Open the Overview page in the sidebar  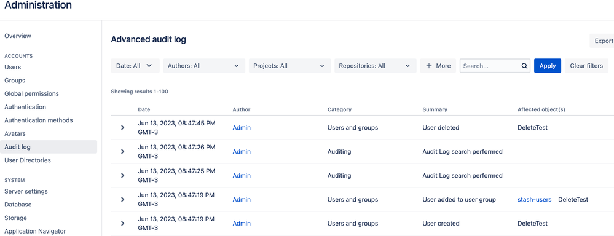[18, 36]
